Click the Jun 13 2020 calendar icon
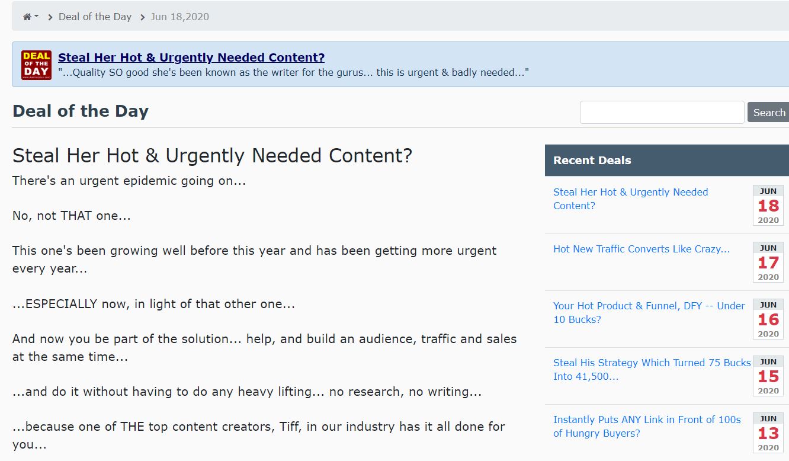 [768, 433]
